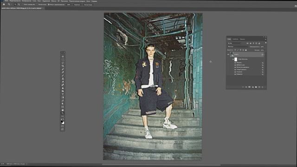Open blend mode dropdown Обычные
Image resolution: width=297 pixels, height=167 pixels.
pos(238,46)
